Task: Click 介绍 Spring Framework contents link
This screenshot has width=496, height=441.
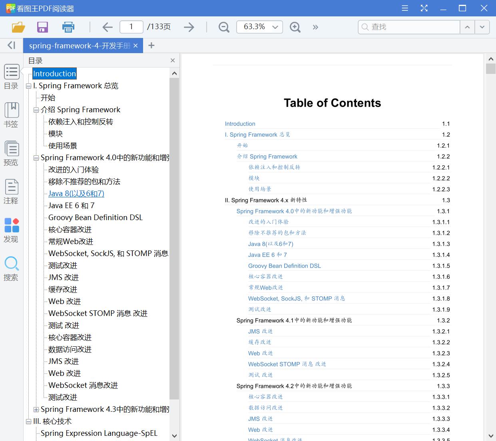Action: point(267,157)
